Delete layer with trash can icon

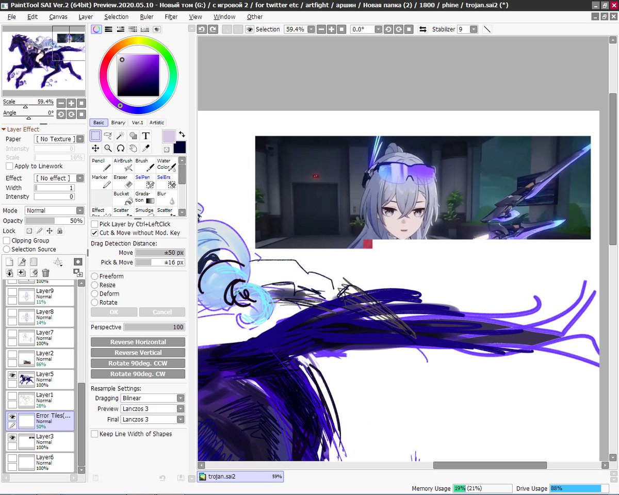(x=46, y=273)
